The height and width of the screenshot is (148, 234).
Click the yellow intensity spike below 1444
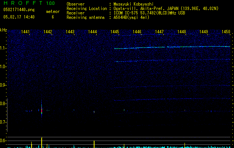click(x=94, y=144)
